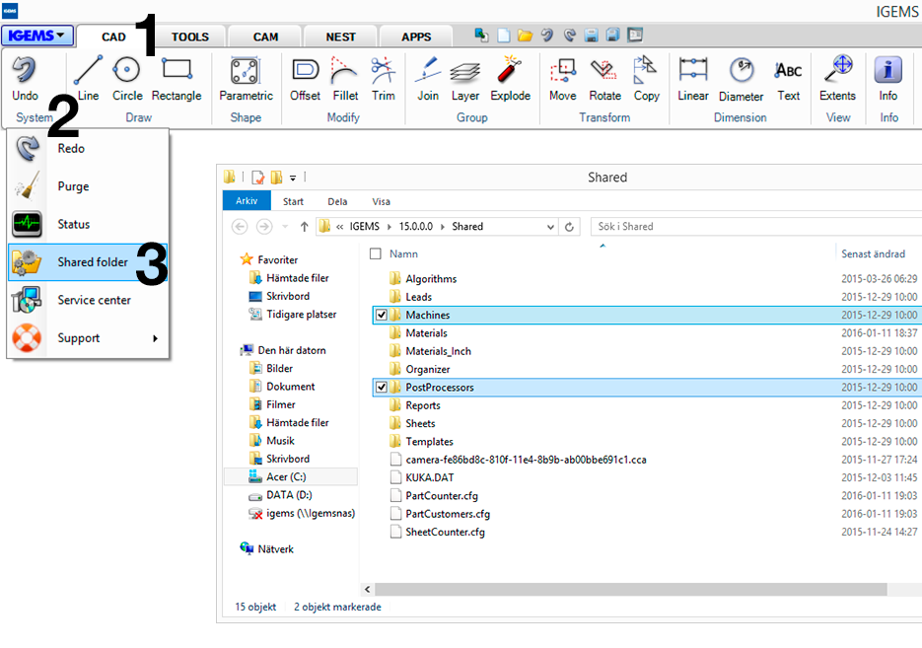
Task: Select the PartCounter.cfg file
Action: 442,496
